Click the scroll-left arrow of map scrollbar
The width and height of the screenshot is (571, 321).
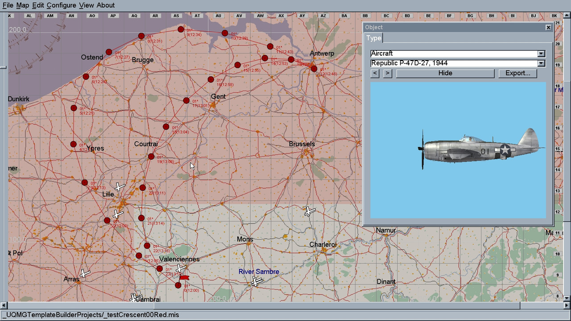4,305
